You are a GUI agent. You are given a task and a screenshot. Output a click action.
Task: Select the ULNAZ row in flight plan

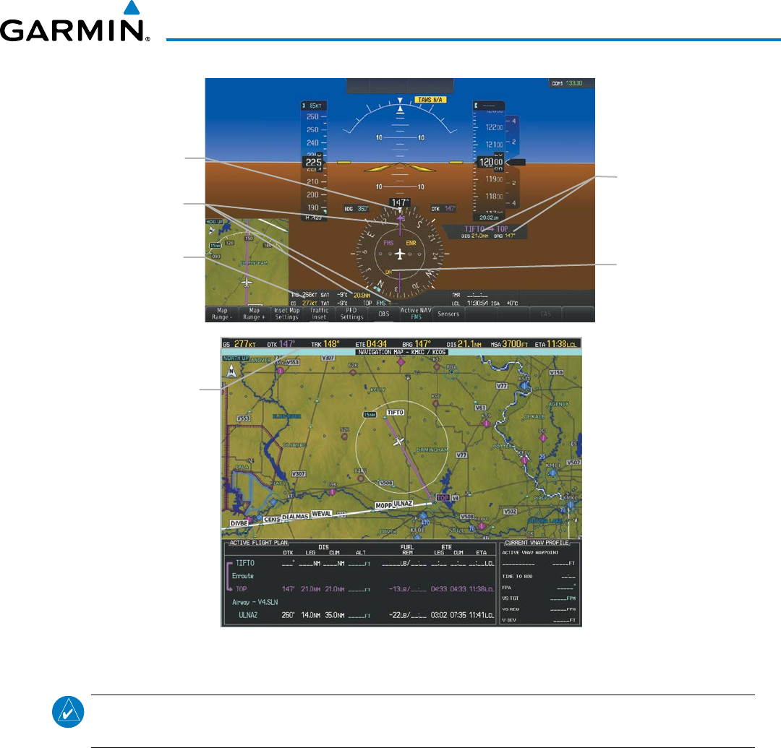361,615
